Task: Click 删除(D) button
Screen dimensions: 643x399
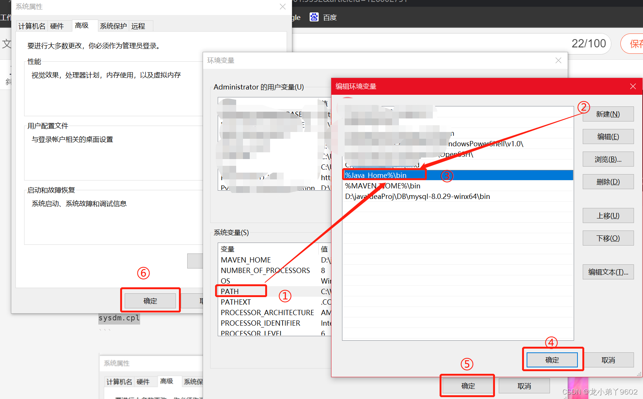Action: pyautogui.click(x=608, y=182)
